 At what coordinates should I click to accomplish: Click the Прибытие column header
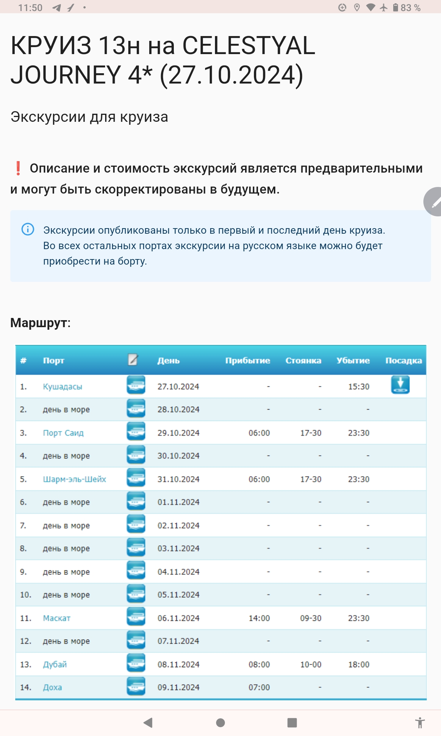(248, 361)
